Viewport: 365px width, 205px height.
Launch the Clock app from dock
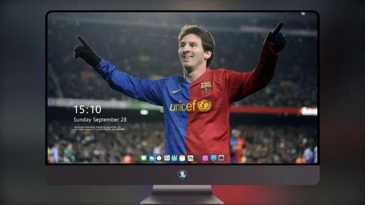(159, 158)
